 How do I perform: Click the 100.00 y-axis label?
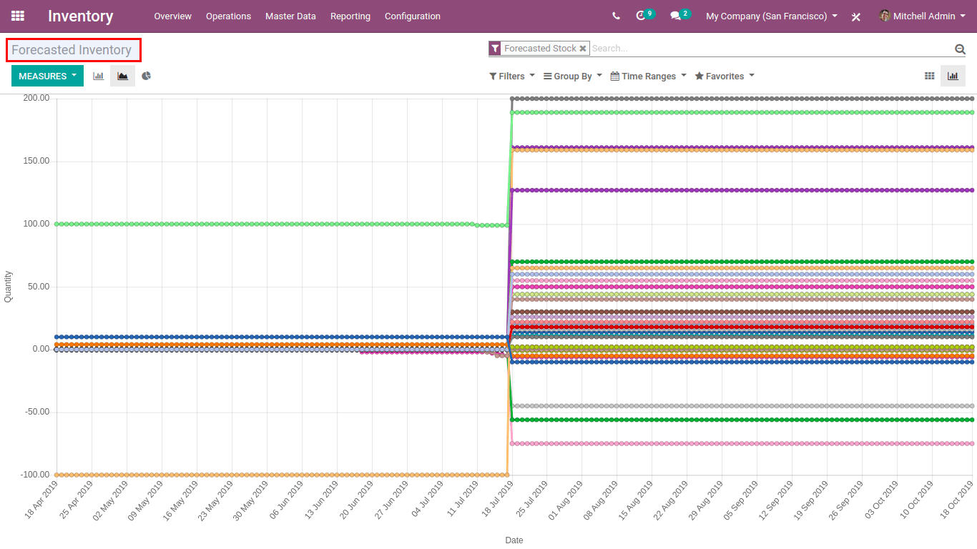[36, 224]
